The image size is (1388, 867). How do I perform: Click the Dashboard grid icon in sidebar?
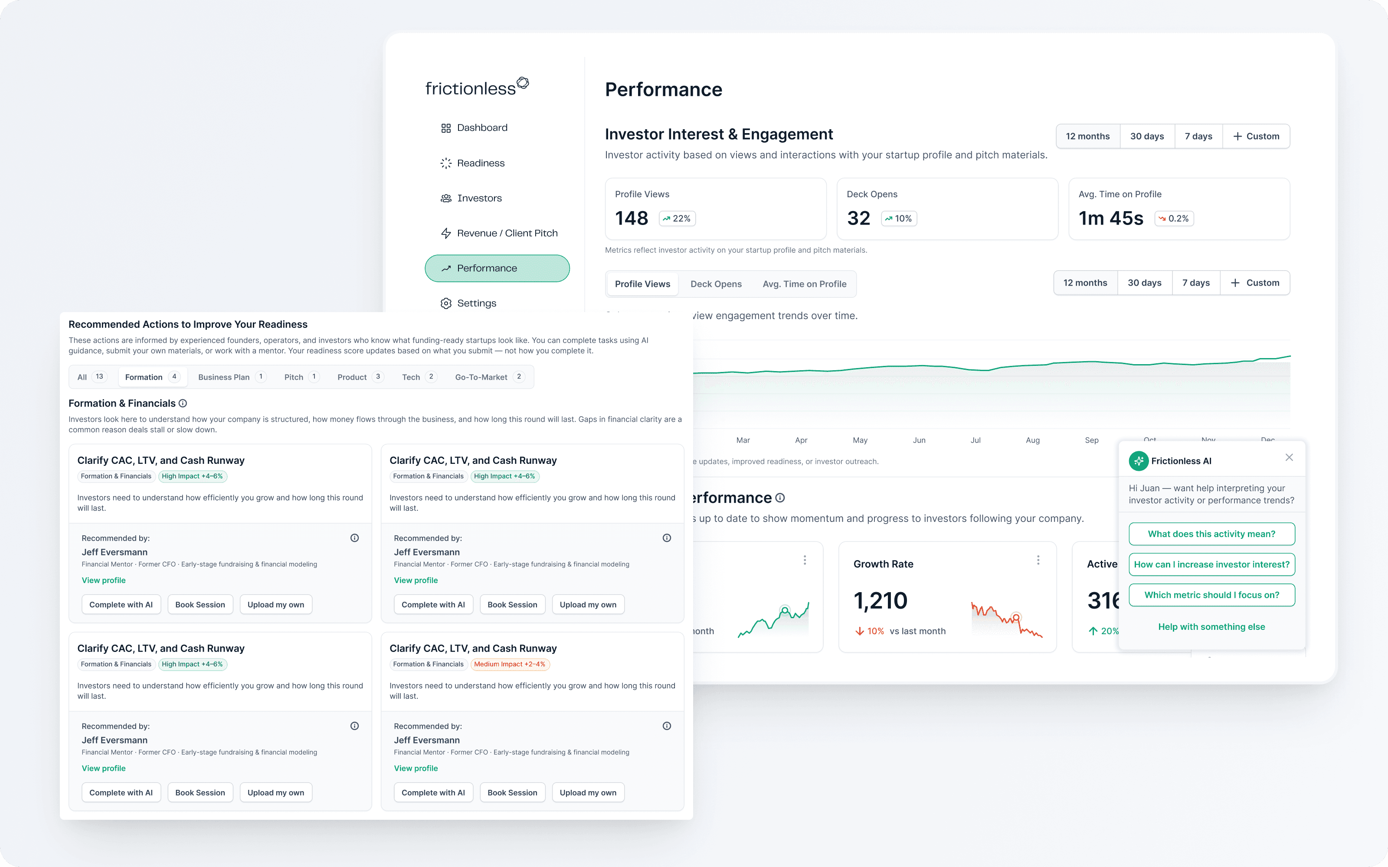pos(445,128)
